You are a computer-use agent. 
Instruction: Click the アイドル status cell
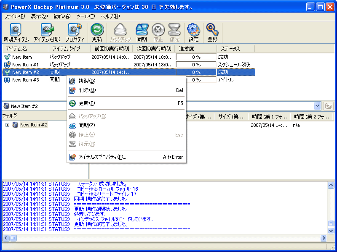click(x=226, y=80)
